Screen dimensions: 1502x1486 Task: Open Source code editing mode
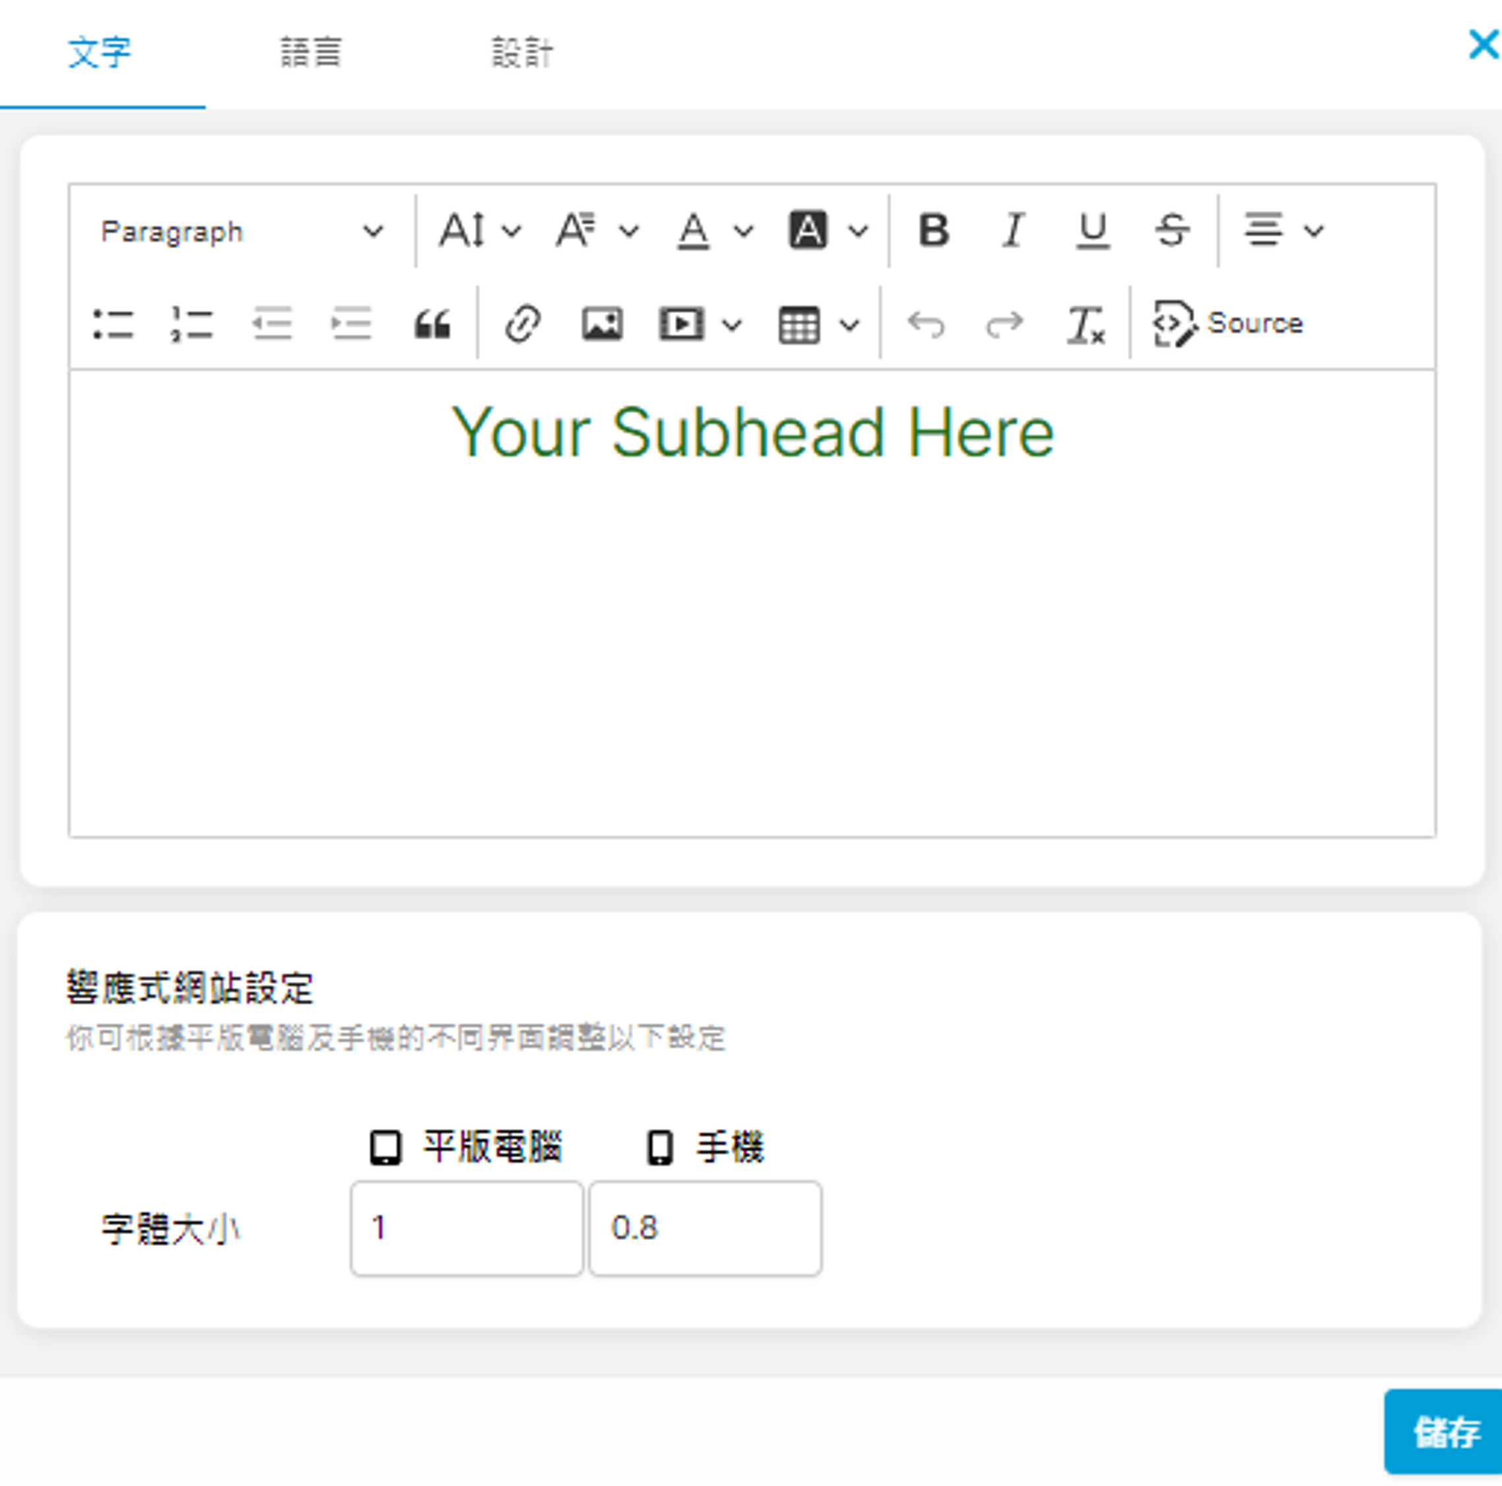[x=1228, y=323]
